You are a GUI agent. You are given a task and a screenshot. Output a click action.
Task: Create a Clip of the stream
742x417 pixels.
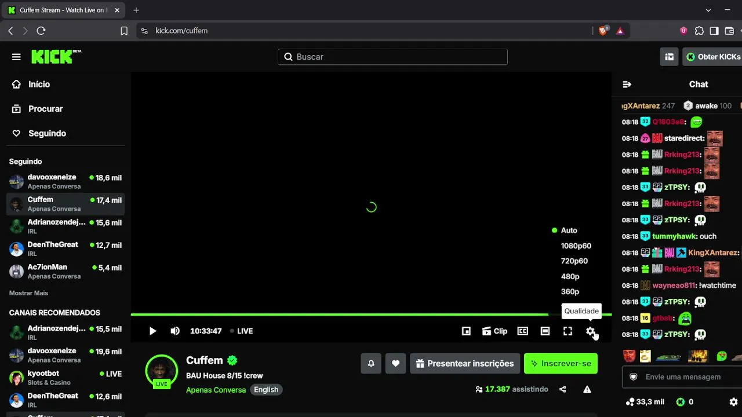click(494, 331)
